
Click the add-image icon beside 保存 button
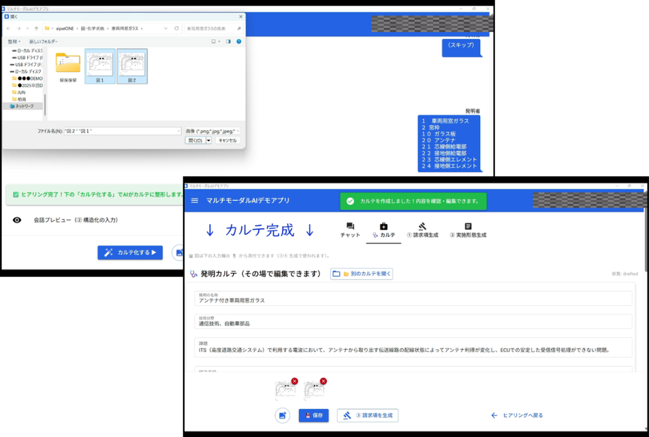click(283, 415)
